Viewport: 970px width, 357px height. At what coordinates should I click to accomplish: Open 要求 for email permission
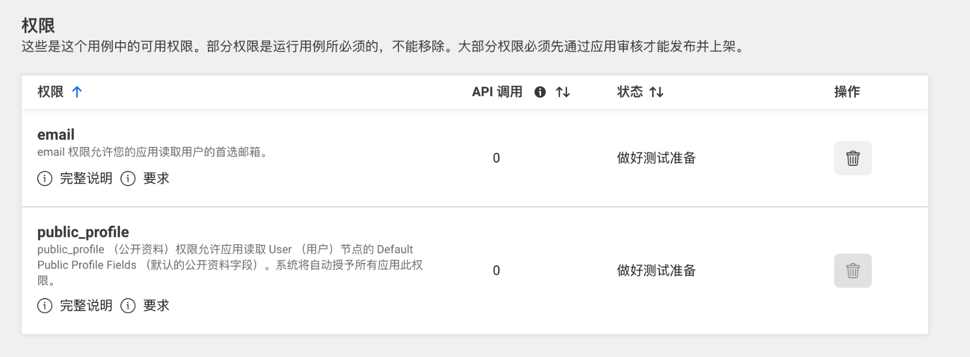(x=156, y=179)
